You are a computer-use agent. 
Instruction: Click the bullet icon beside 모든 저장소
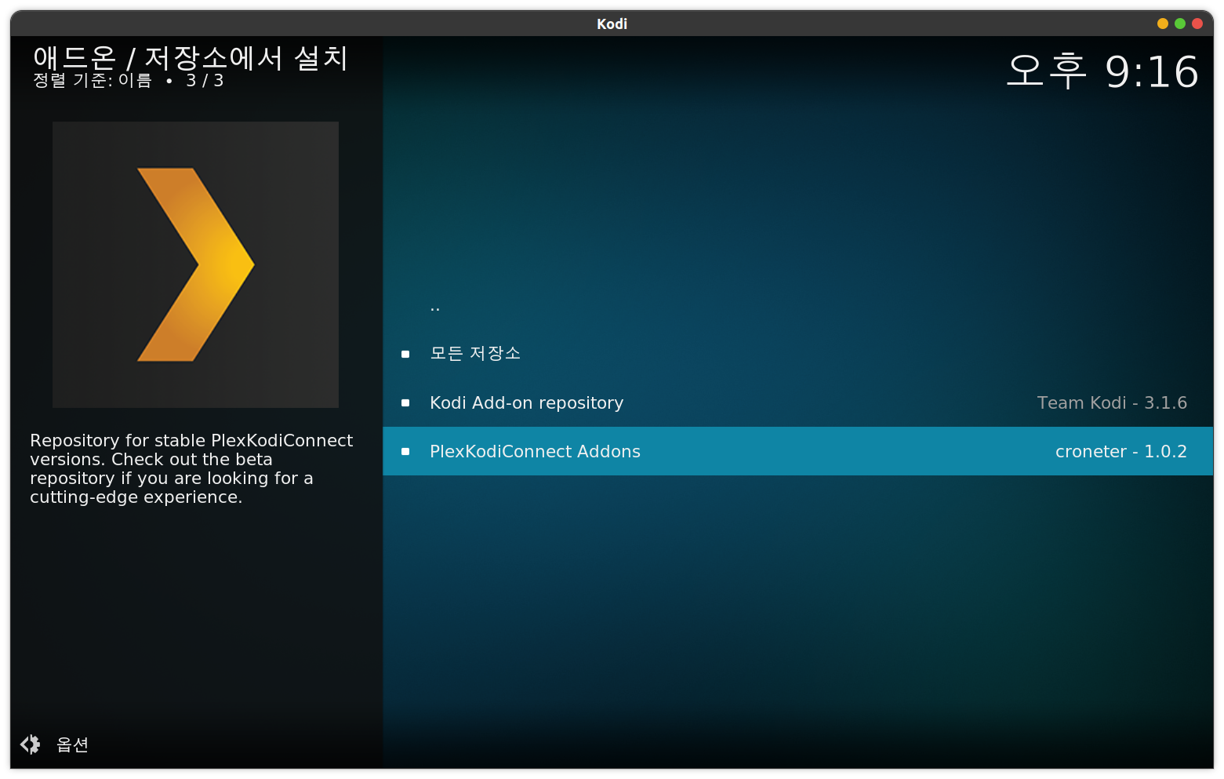(405, 355)
